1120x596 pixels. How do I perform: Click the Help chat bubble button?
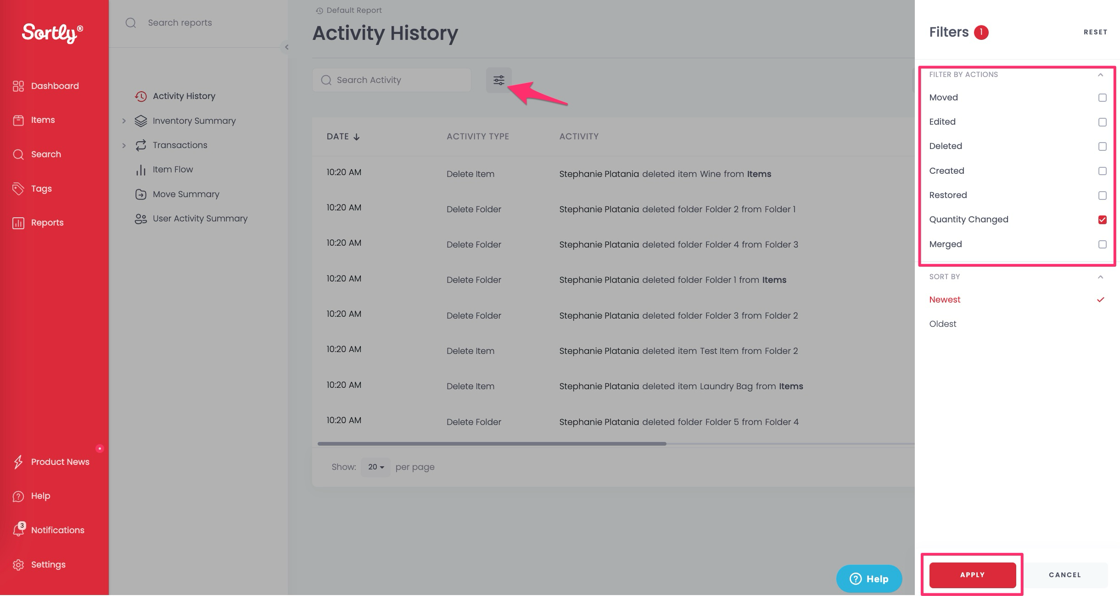[x=868, y=579]
